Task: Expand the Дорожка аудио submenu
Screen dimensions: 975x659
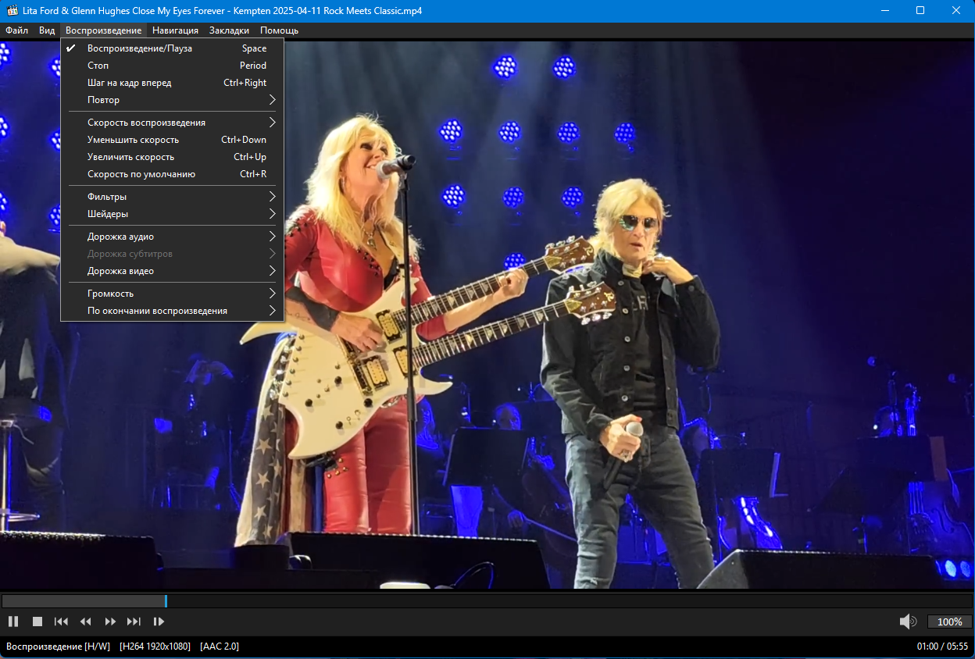Action: pos(172,237)
